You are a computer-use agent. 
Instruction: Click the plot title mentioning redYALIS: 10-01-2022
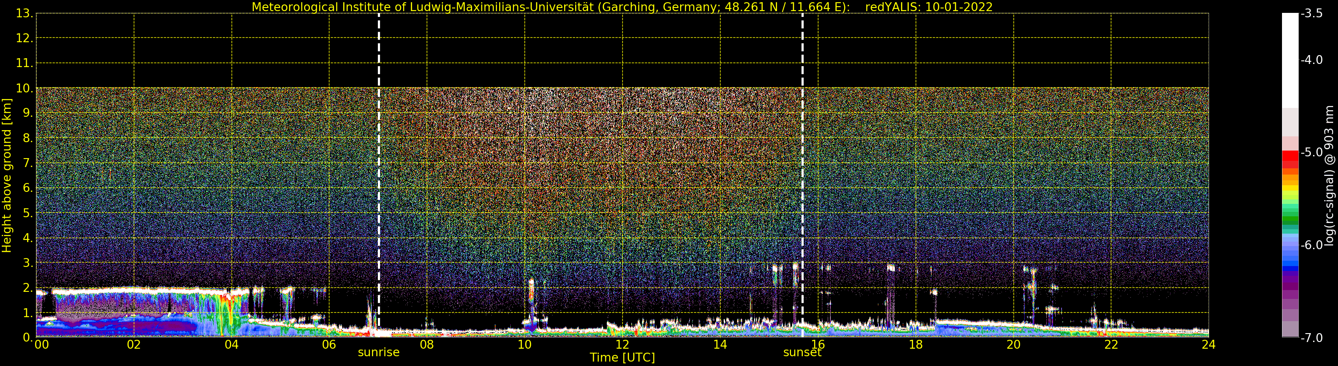tap(622, 7)
